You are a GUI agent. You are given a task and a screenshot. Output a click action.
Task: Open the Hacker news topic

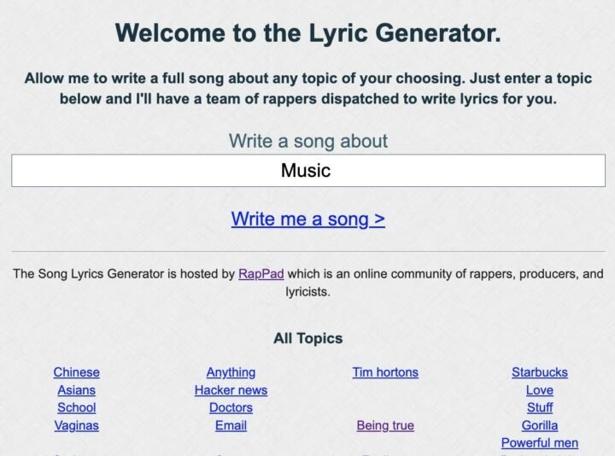click(231, 390)
